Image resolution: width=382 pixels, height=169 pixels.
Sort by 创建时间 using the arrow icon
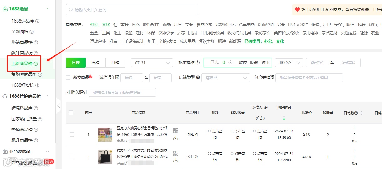coord(284,118)
